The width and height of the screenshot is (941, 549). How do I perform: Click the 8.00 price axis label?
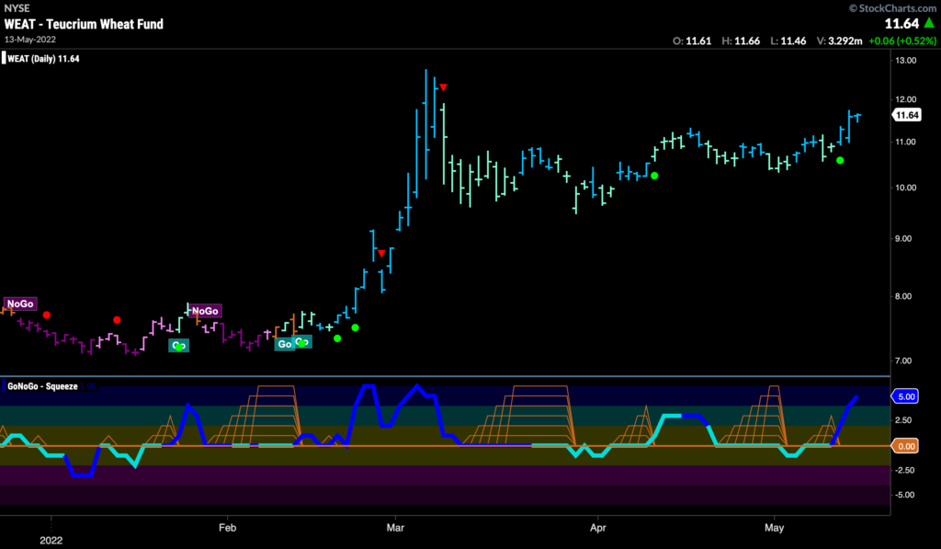click(903, 296)
